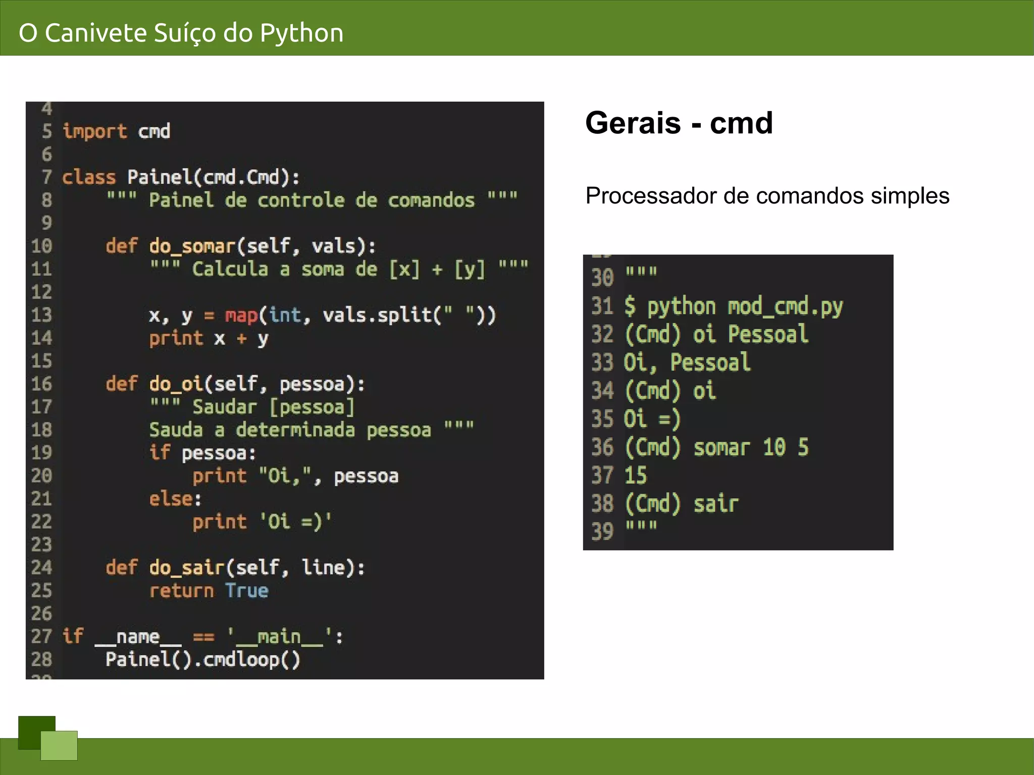Image resolution: width=1034 pixels, height=775 pixels.
Task: Click line number 28 in the gutter
Action: pos(41,659)
